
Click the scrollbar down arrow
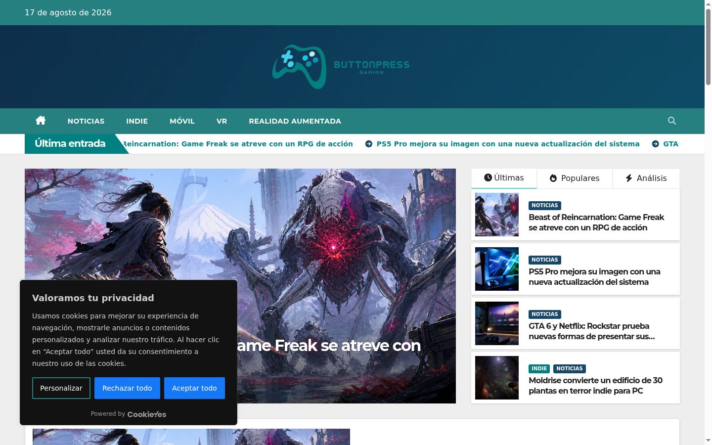(708, 441)
